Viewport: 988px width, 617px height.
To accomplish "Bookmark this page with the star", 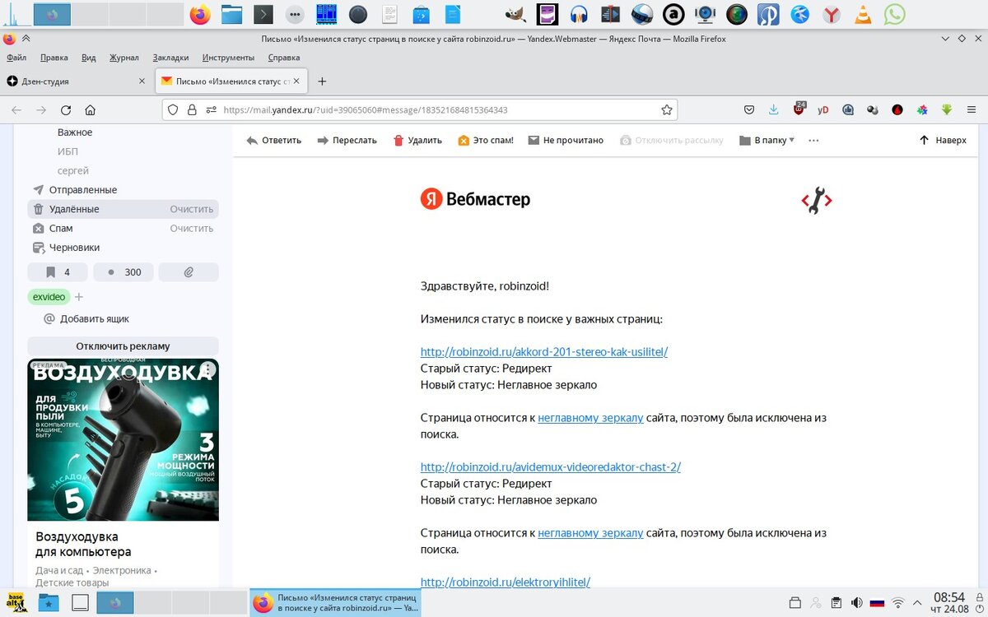I will click(666, 109).
